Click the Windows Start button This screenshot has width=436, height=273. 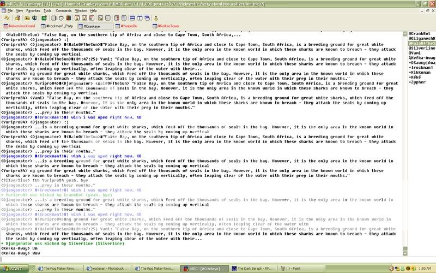tap(13, 269)
